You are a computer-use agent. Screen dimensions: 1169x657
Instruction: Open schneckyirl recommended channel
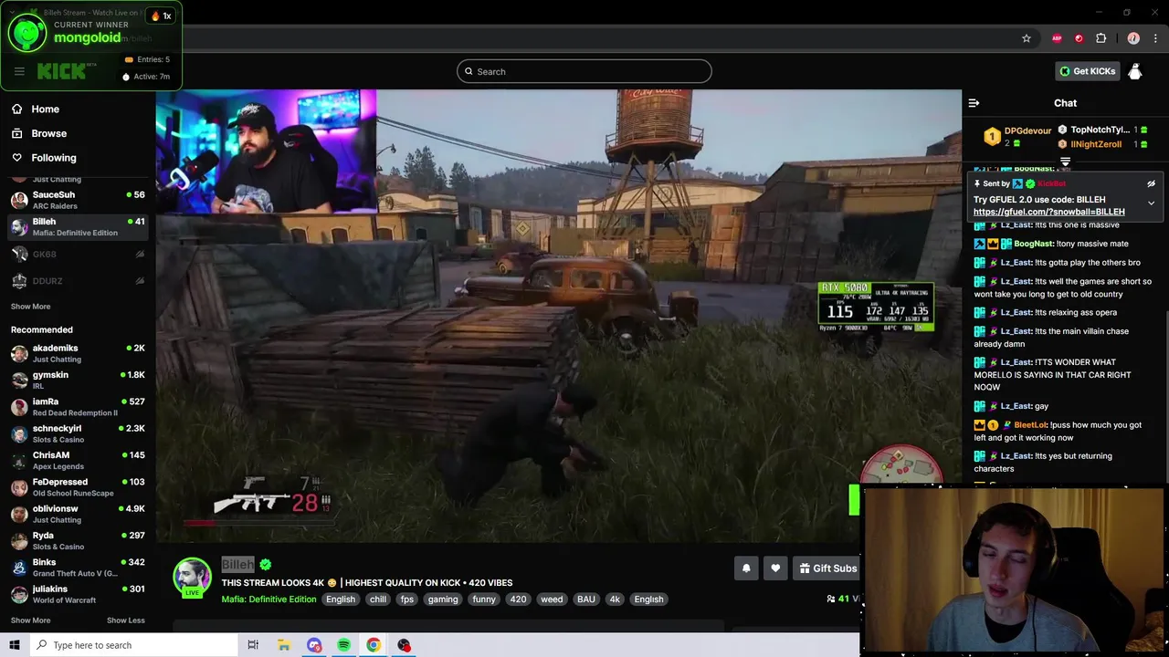click(x=78, y=433)
